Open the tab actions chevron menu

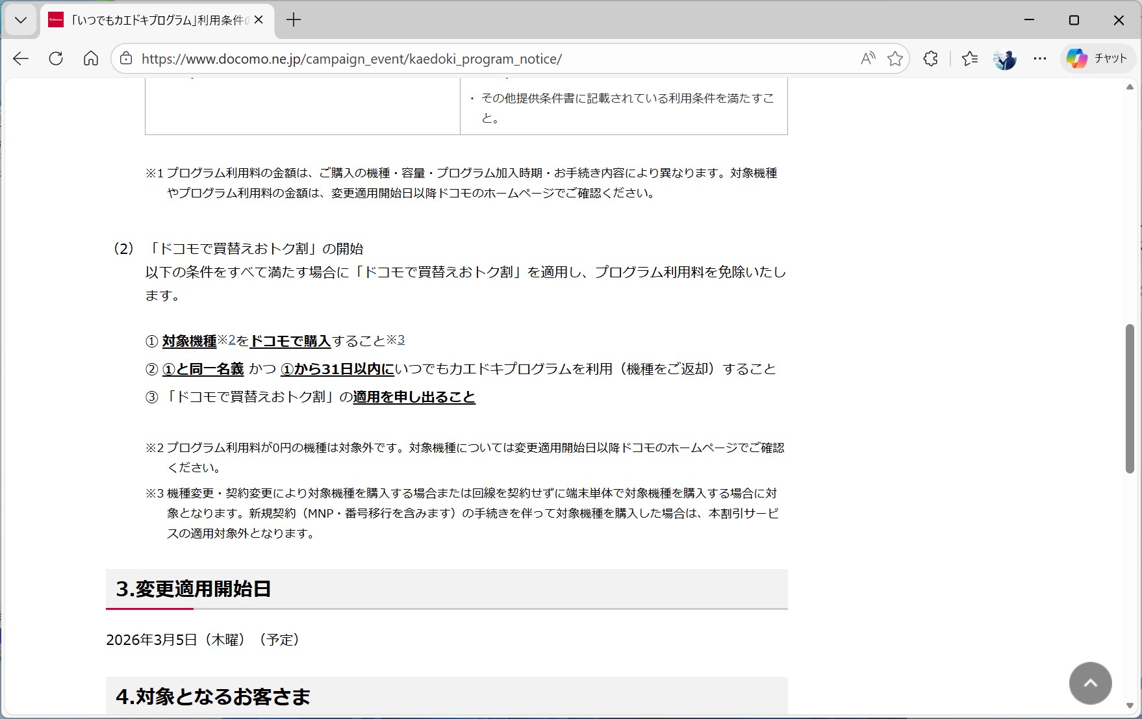click(x=20, y=19)
